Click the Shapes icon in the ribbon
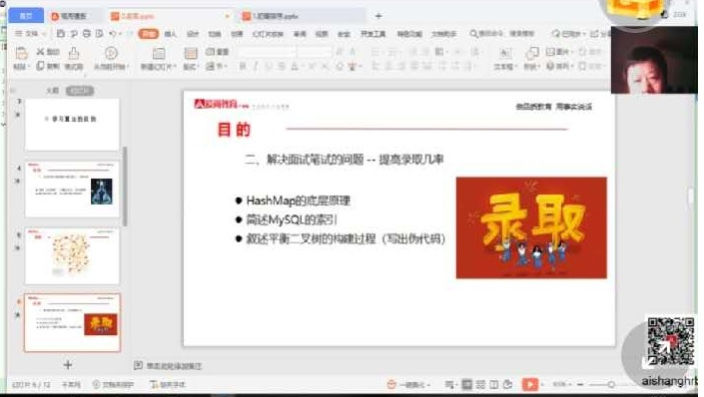This screenshot has width=704, height=397. click(531, 54)
